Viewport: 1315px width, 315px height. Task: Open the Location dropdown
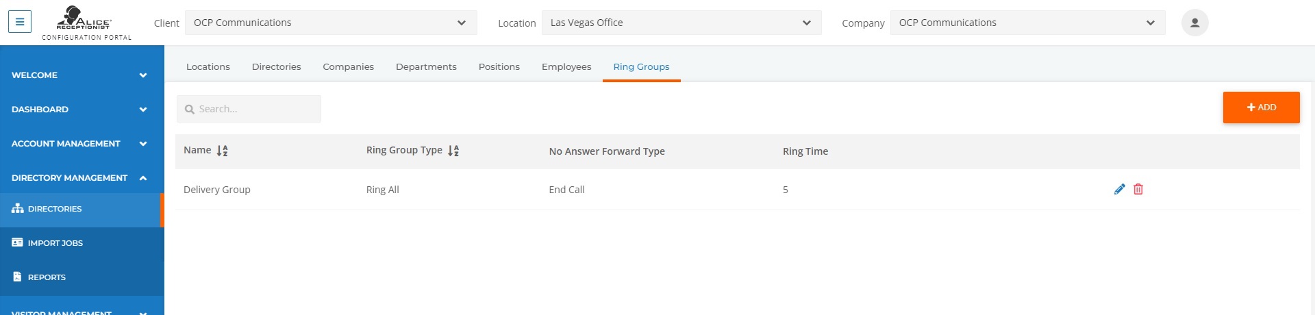[681, 23]
